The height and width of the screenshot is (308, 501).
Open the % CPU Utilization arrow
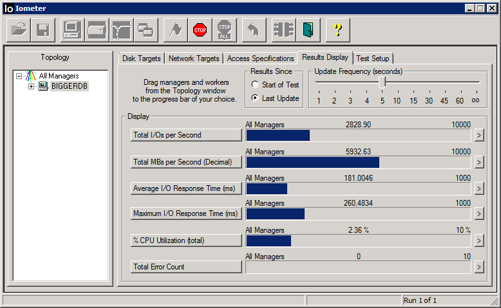479,240
